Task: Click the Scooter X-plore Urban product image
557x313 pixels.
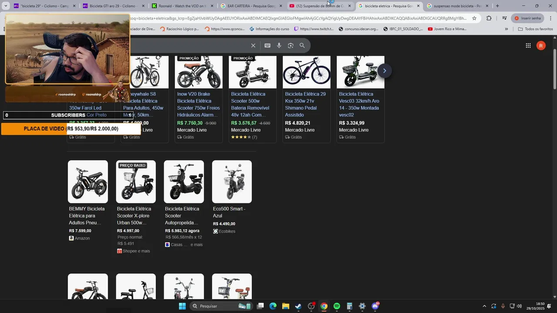Action: click(136, 182)
